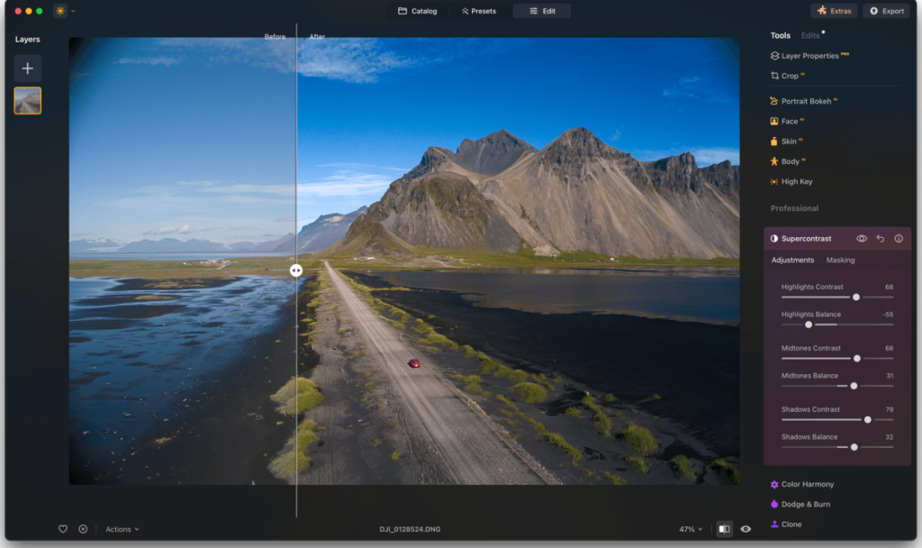Click the file name DJI_0128524.DNG
922x548 pixels.
click(x=410, y=529)
